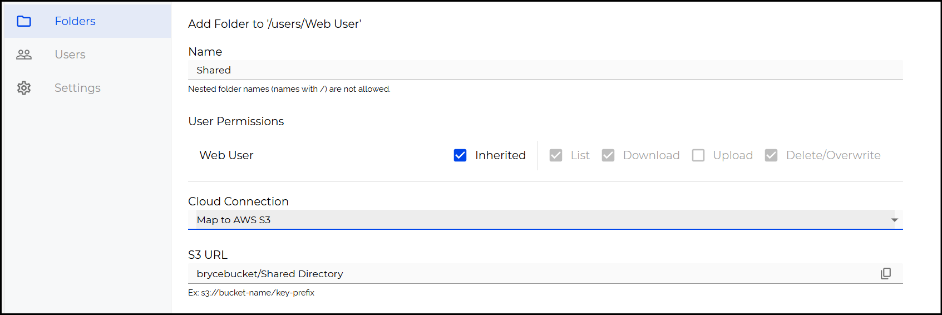The width and height of the screenshot is (942, 315).
Task: Expand the Cloud Connection dropdown arrow
Action: click(895, 220)
